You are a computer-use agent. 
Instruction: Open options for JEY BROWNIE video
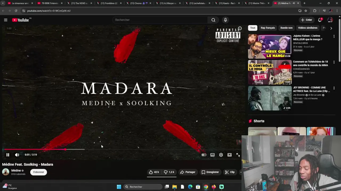click(x=334, y=88)
